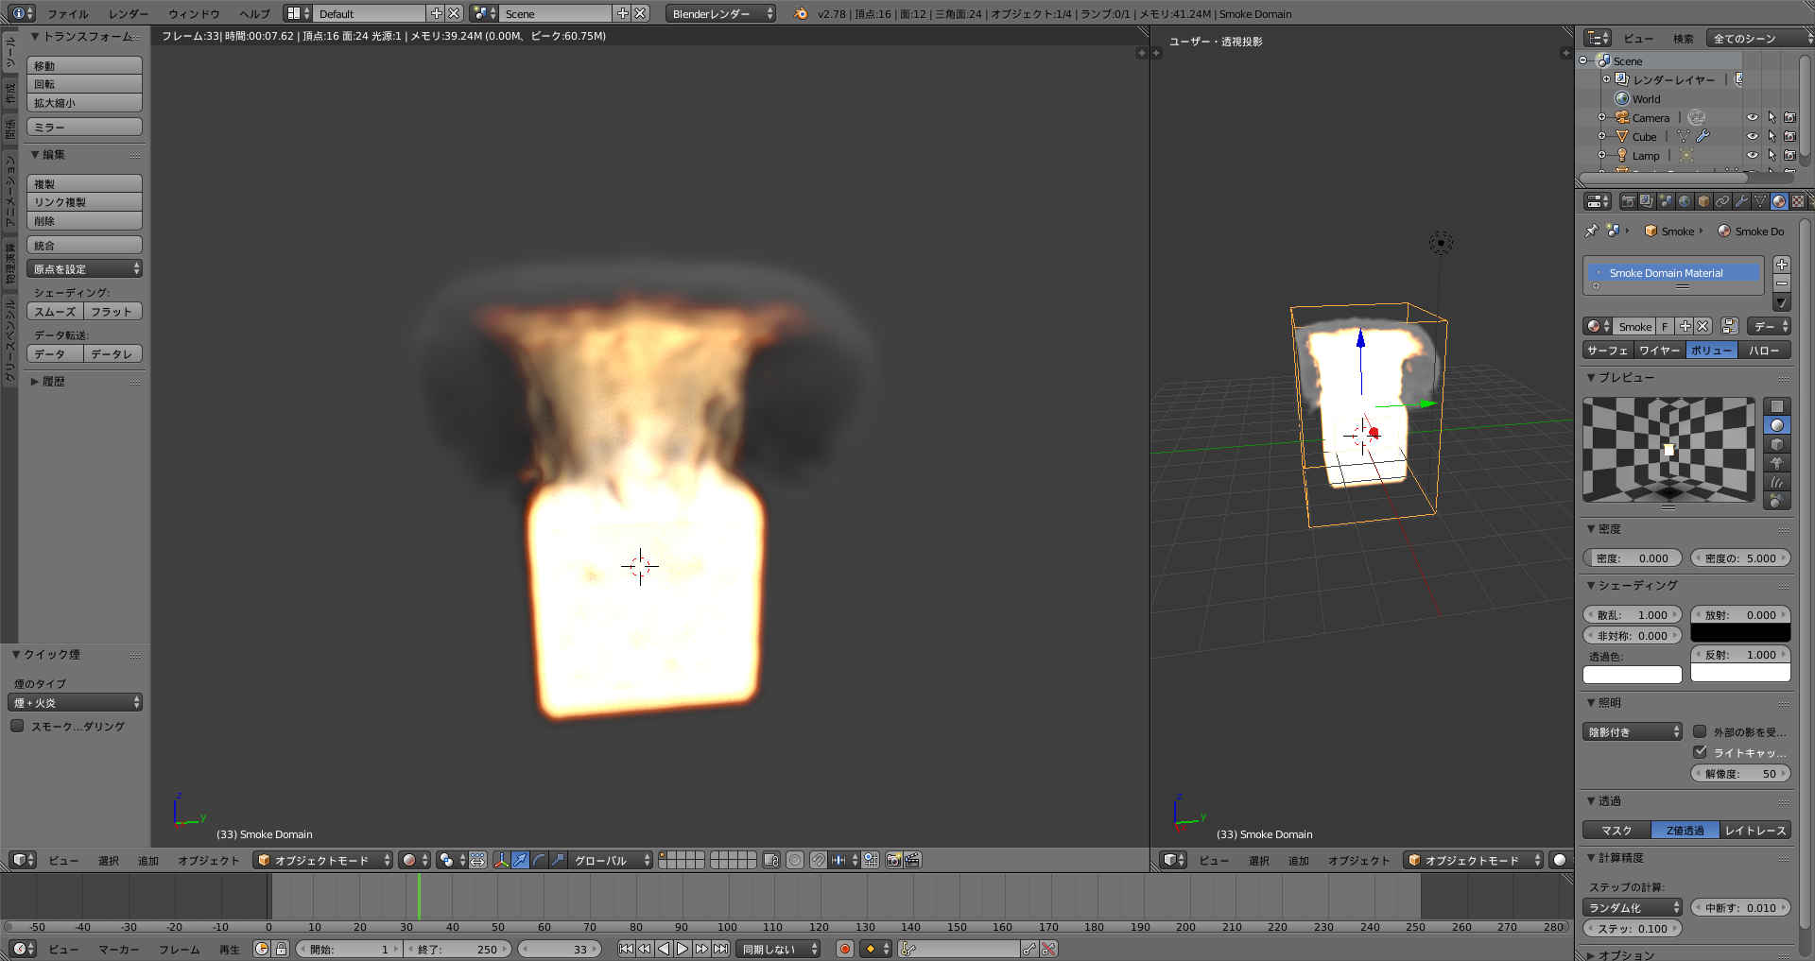Click the play animation button in timeline
Screen dimensions: 1815x961
click(x=682, y=949)
